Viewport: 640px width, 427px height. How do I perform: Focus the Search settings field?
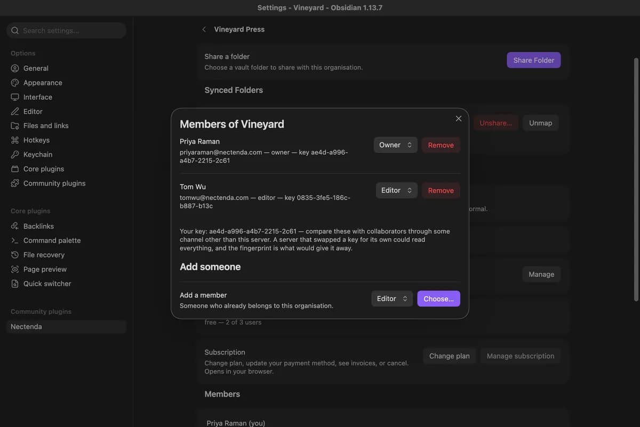(66, 30)
